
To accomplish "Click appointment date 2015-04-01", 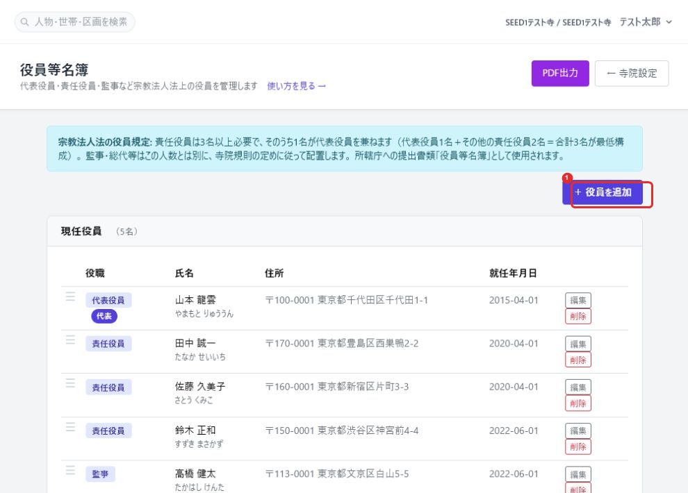I will coord(514,300).
